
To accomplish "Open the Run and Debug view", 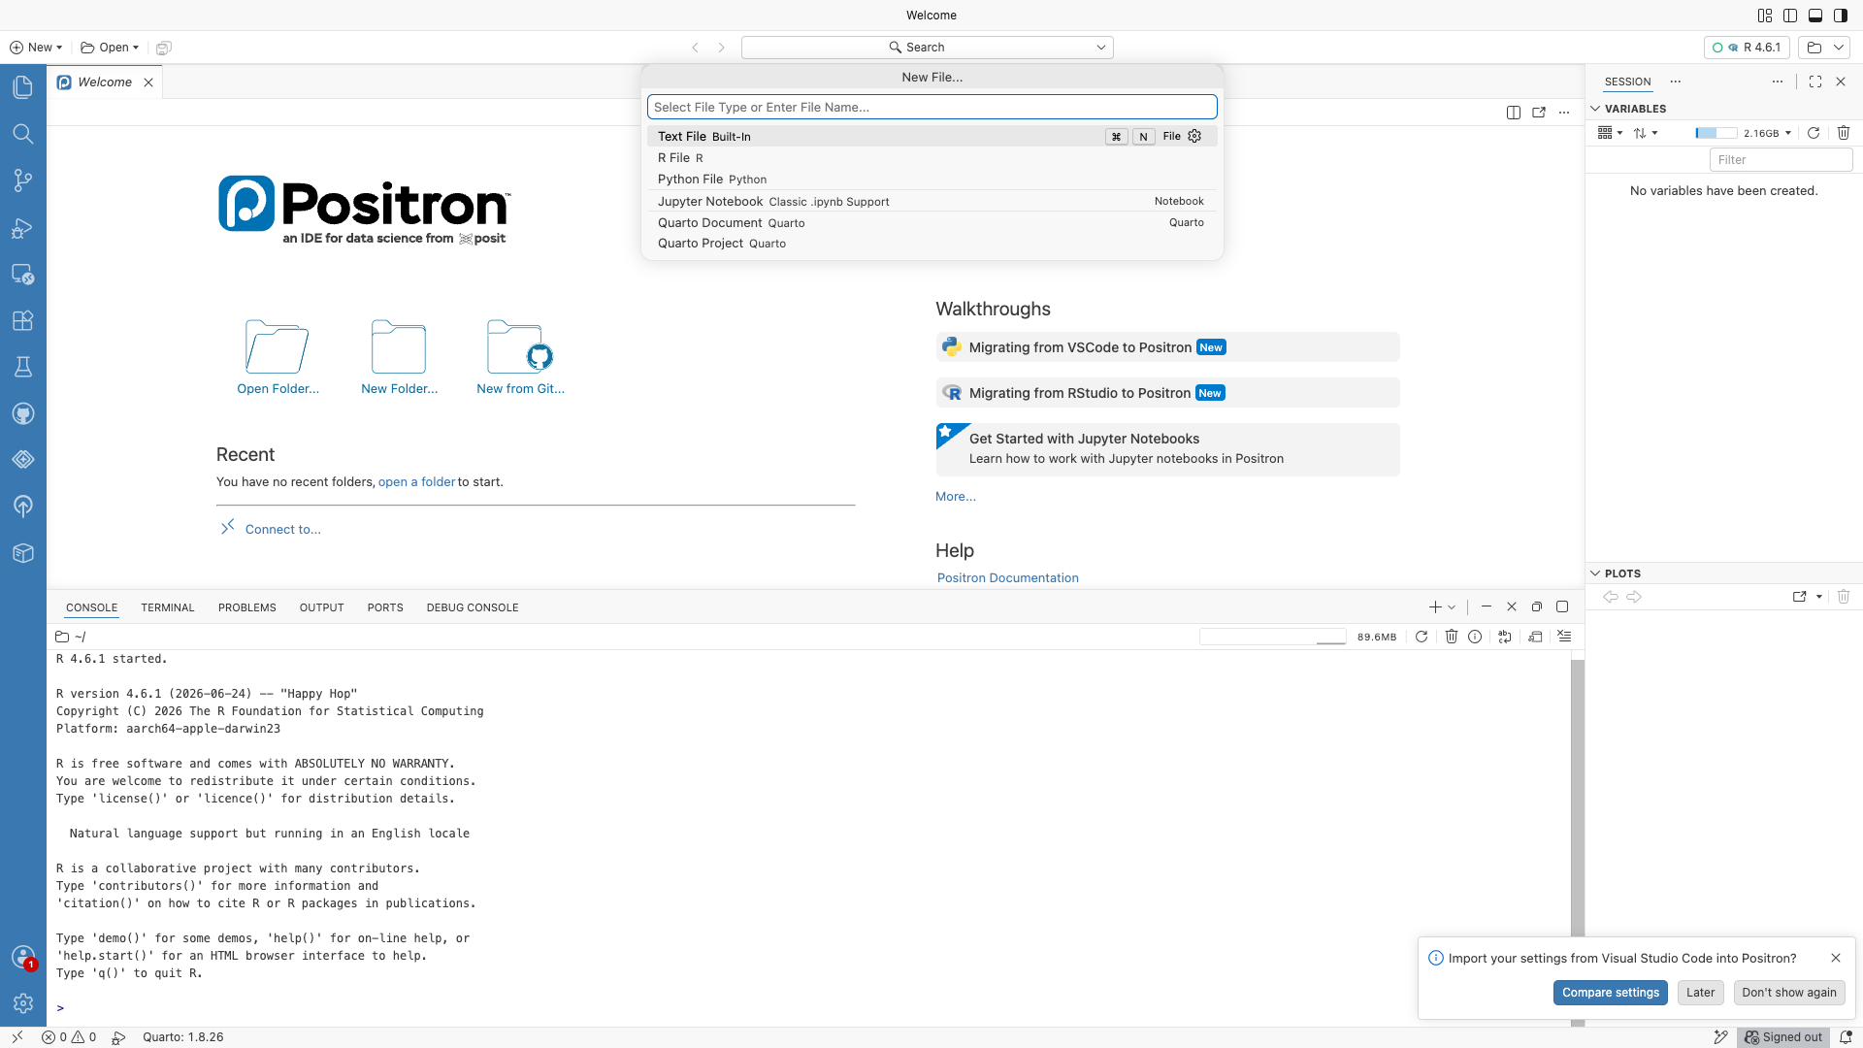I will [23, 228].
